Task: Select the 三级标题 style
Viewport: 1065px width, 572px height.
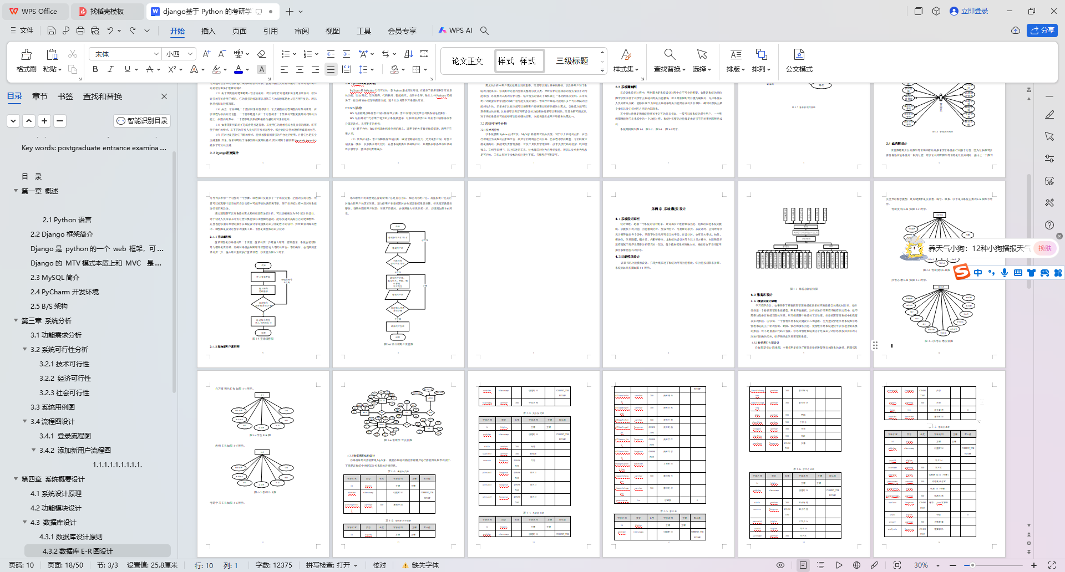Action: click(572, 61)
